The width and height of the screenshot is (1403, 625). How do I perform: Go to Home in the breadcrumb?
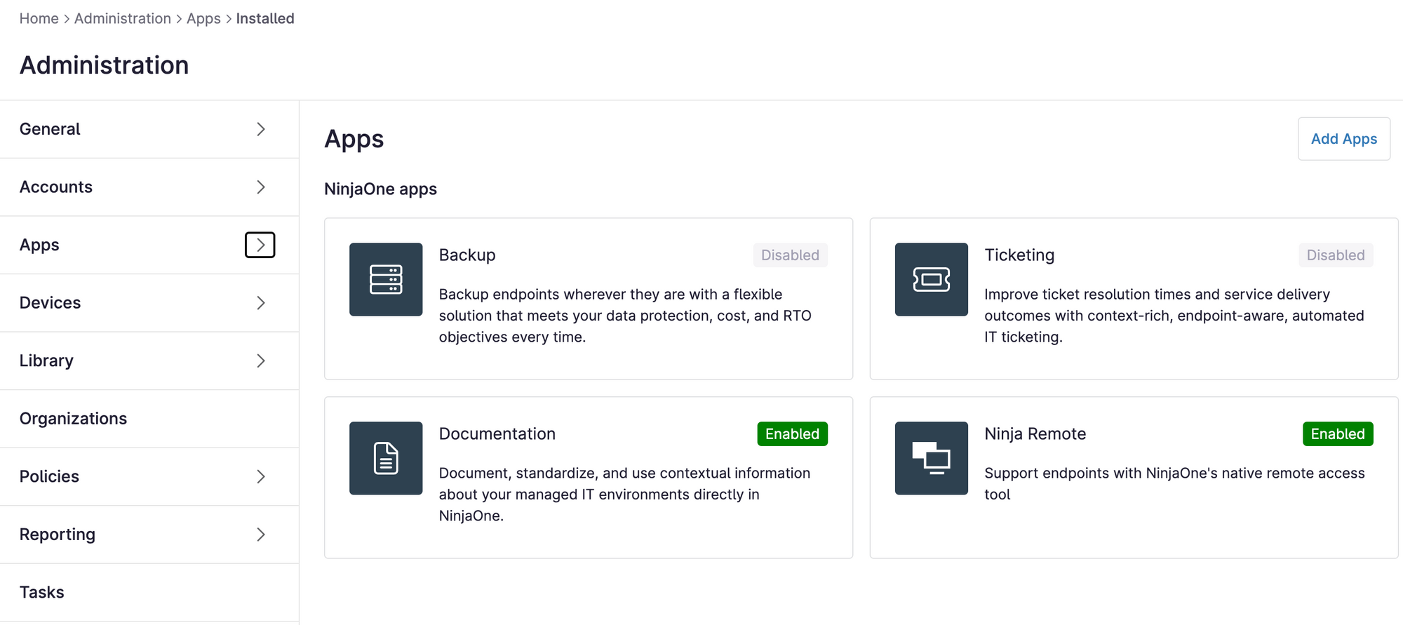coord(39,19)
